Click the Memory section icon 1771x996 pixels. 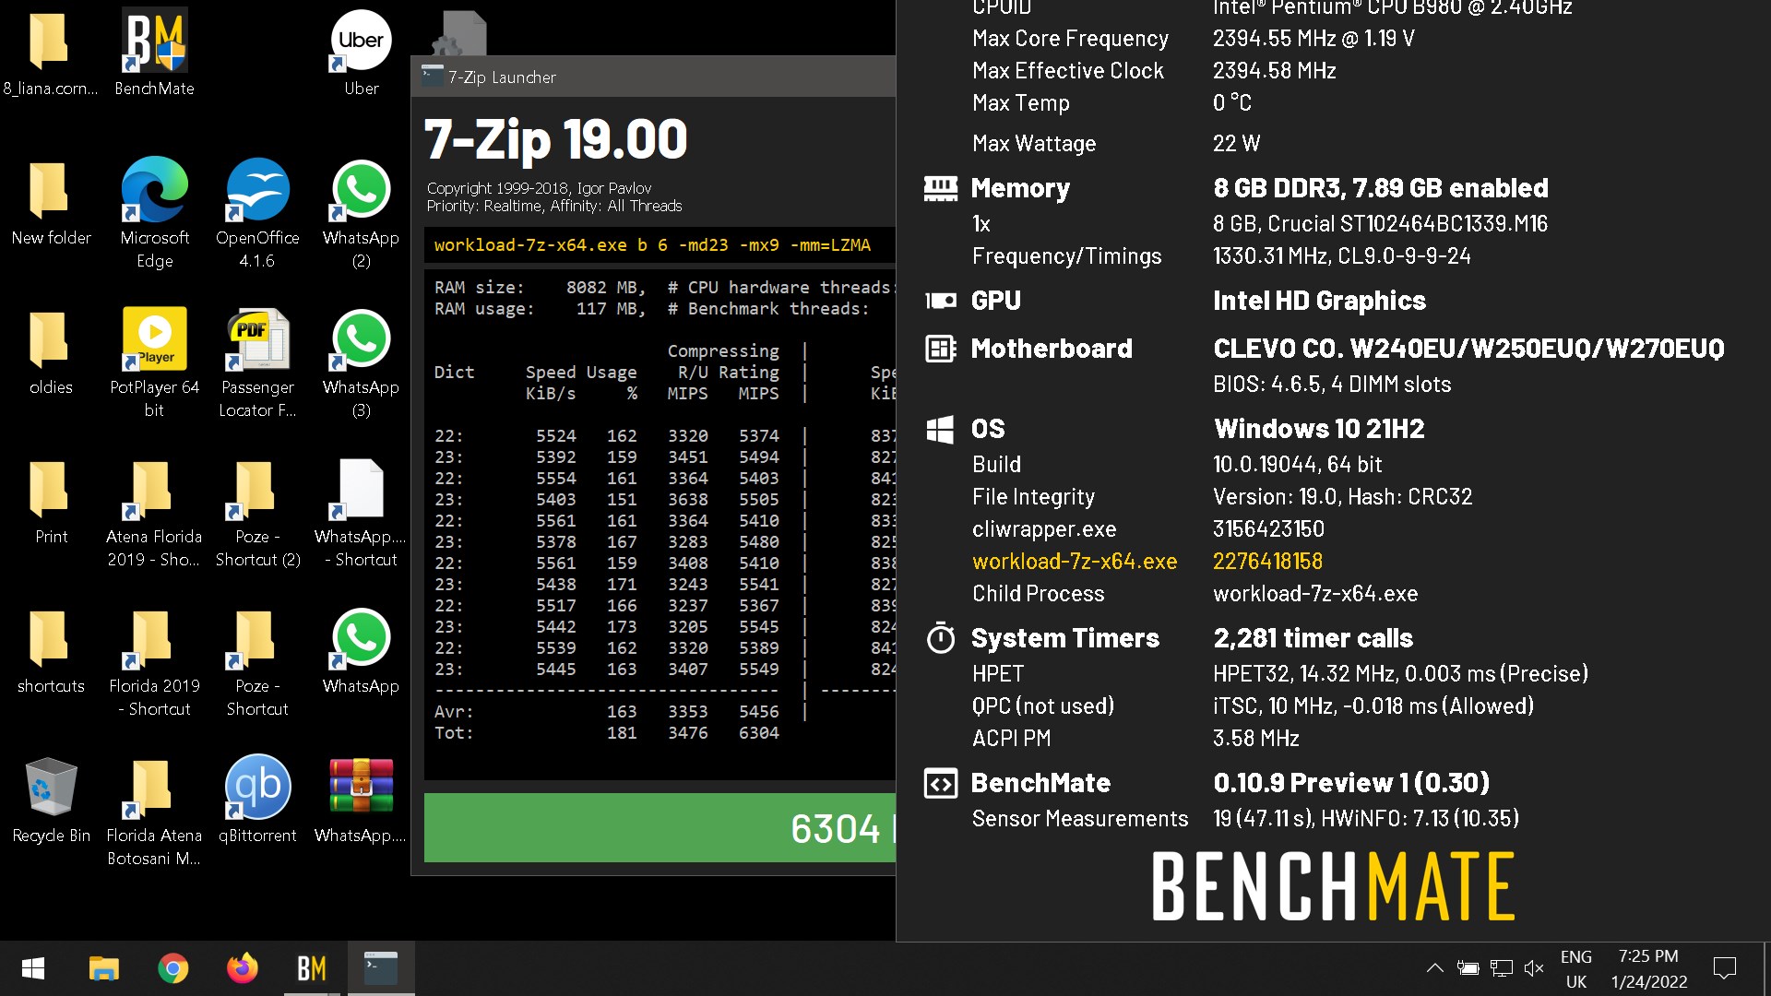click(x=940, y=188)
